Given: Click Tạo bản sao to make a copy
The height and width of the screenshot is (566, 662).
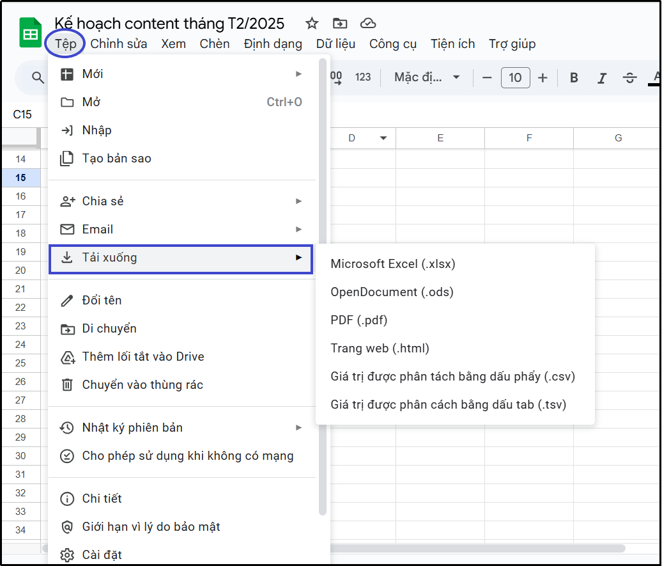Looking at the screenshot, I should (x=117, y=159).
